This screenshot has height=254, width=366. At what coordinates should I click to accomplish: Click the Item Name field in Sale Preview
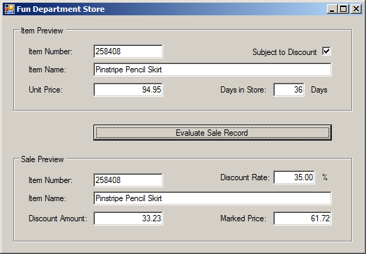pos(213,198)
